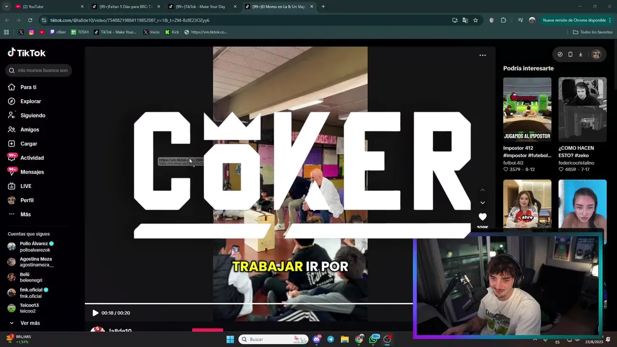Screen dimensions: 617x347
Task: Open Discord from the taskbar
Action: pos(317,339)
